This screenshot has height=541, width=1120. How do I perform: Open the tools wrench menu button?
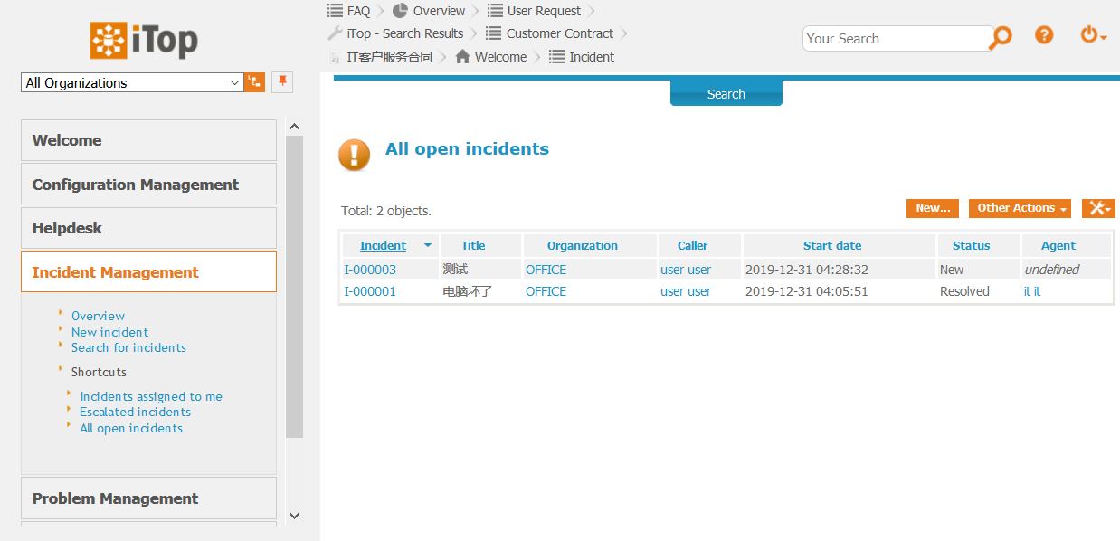point(1098,208)
